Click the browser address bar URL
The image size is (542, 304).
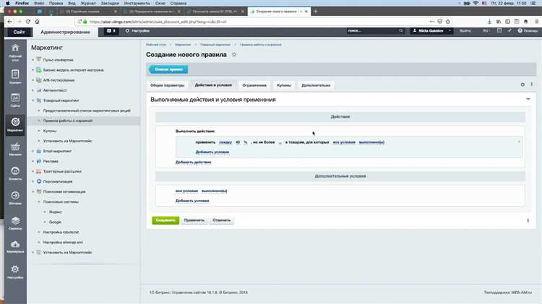coord(158,22)
